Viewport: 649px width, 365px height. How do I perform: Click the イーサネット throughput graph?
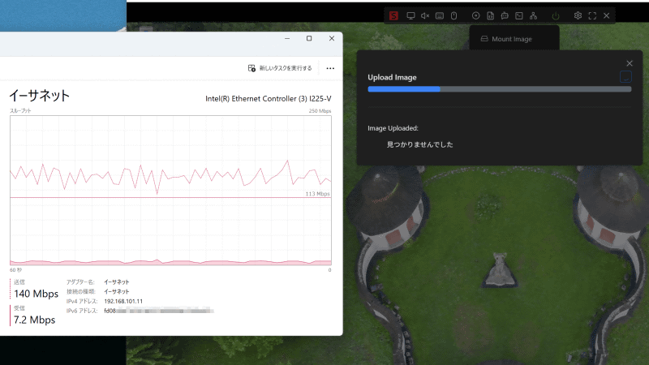click(x=170, y=191)
